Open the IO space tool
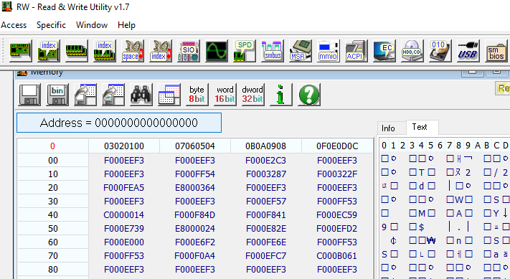The image size is (510, 279). tap(133, 51)
